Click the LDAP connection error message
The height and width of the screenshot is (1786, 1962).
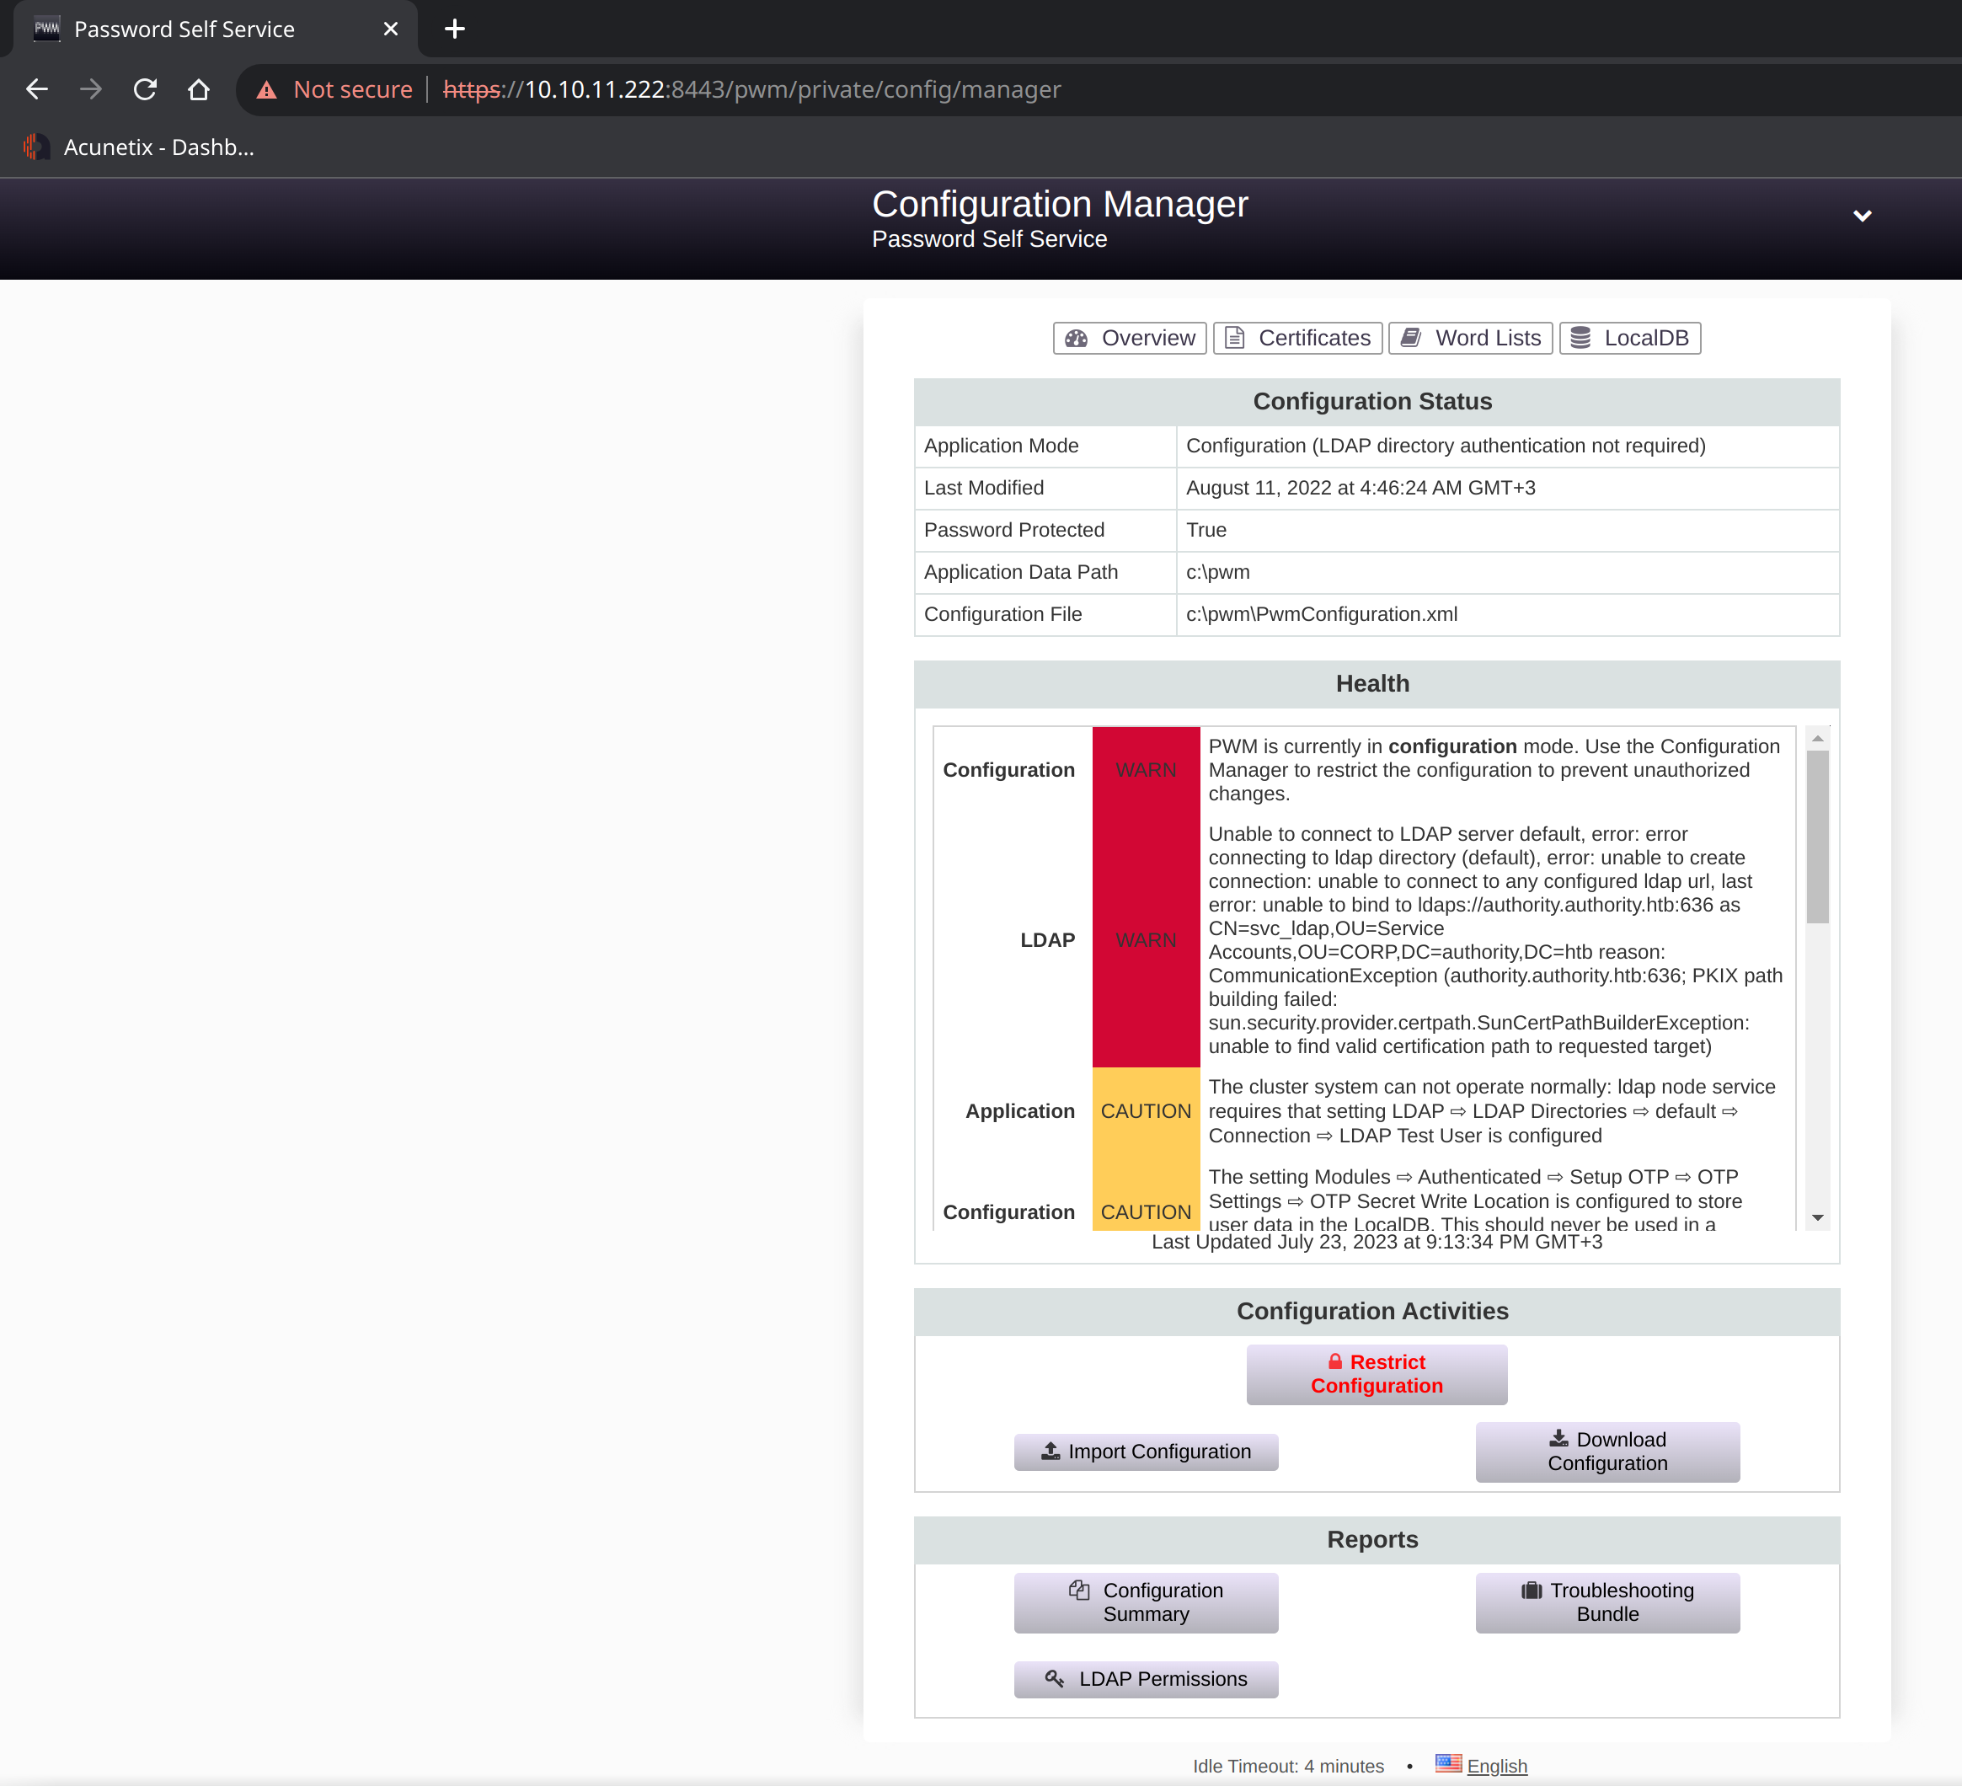coord(1496,940)
